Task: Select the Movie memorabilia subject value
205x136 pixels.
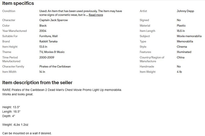Action: pyautogui.click(x=189, y=36)
